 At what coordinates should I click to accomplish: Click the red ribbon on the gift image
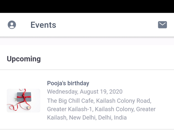(x=24, y=97)
